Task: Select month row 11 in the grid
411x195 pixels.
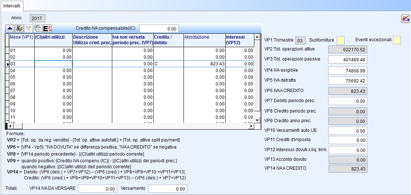Action: point(129,117)
